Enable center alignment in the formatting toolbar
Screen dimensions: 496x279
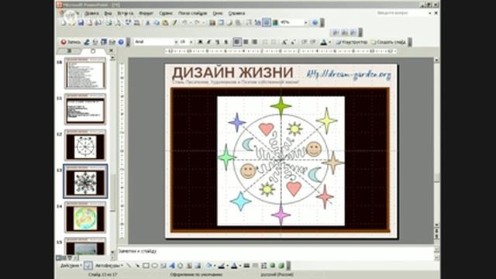point(246,42)
